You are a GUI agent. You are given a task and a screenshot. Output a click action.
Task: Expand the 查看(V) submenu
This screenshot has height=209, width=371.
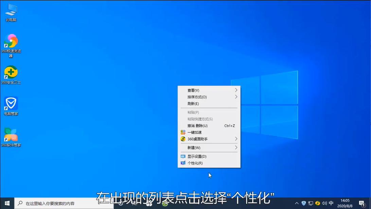[193, 90]
